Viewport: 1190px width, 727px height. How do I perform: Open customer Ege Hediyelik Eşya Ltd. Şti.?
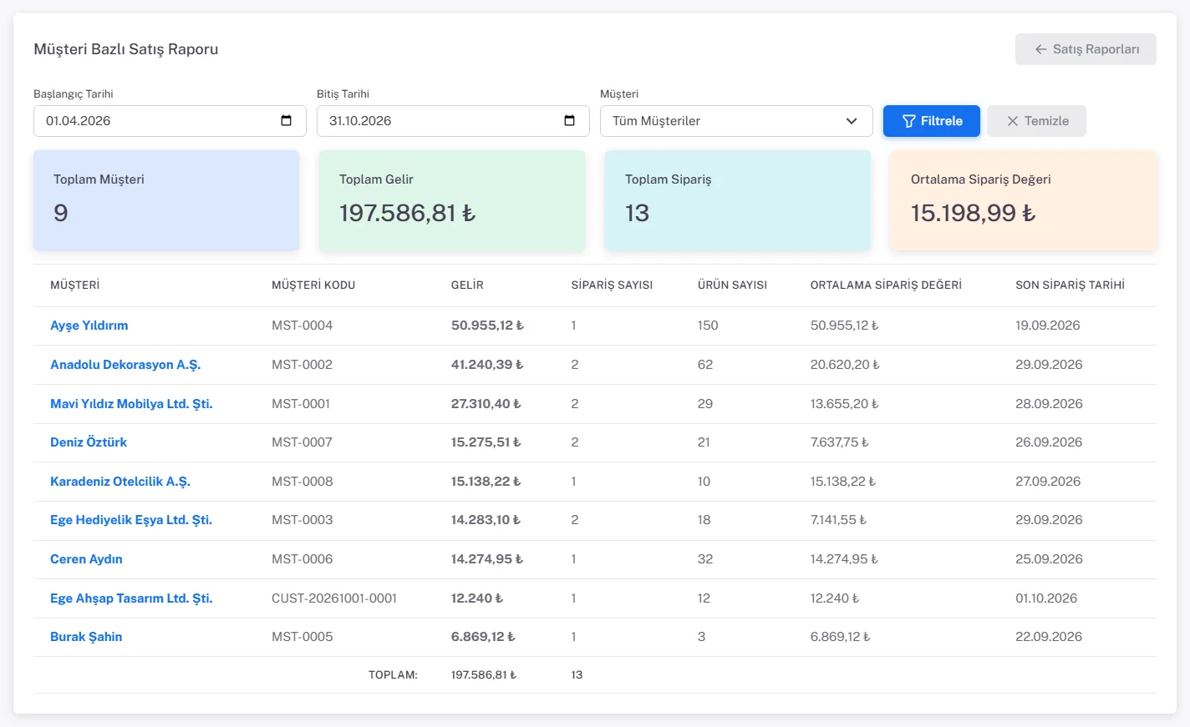[x=131, y=520]
